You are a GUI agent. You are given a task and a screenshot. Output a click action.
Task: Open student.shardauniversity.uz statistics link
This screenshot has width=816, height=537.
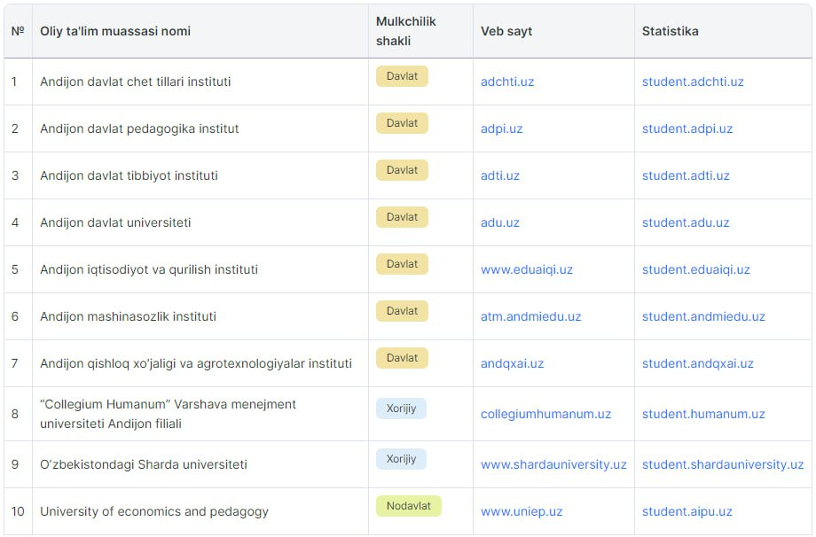pos(722,464)
